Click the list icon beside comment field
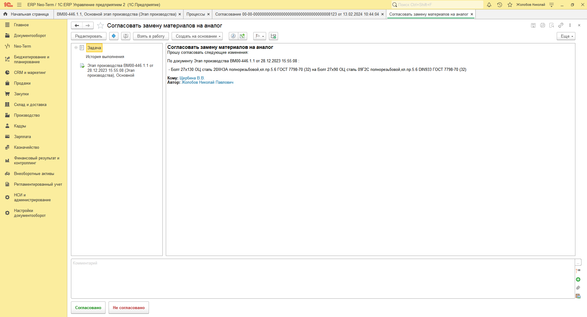Image resolution: width=587 pixels, height=317 pixels. [578, 271]
